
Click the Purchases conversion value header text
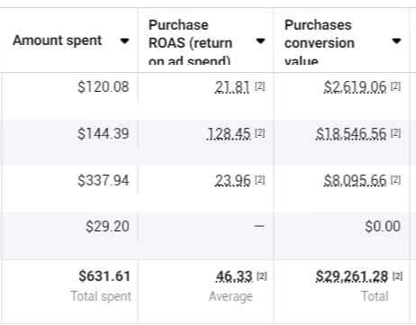click(320, 42)
